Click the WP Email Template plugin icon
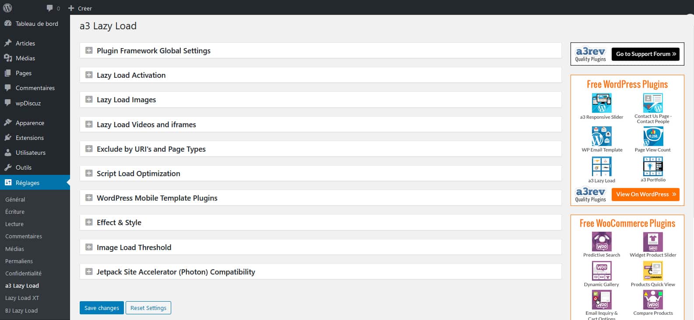Viewport: 694px width, 320px height. pos(602,136)
